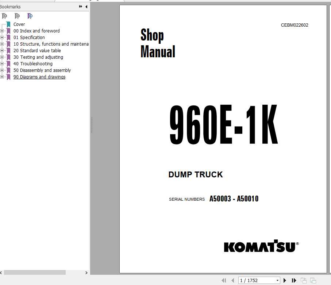Screen dimensions: 331x285
Task: Click the next view icon in status bar
Action: (x=313, y=280)
